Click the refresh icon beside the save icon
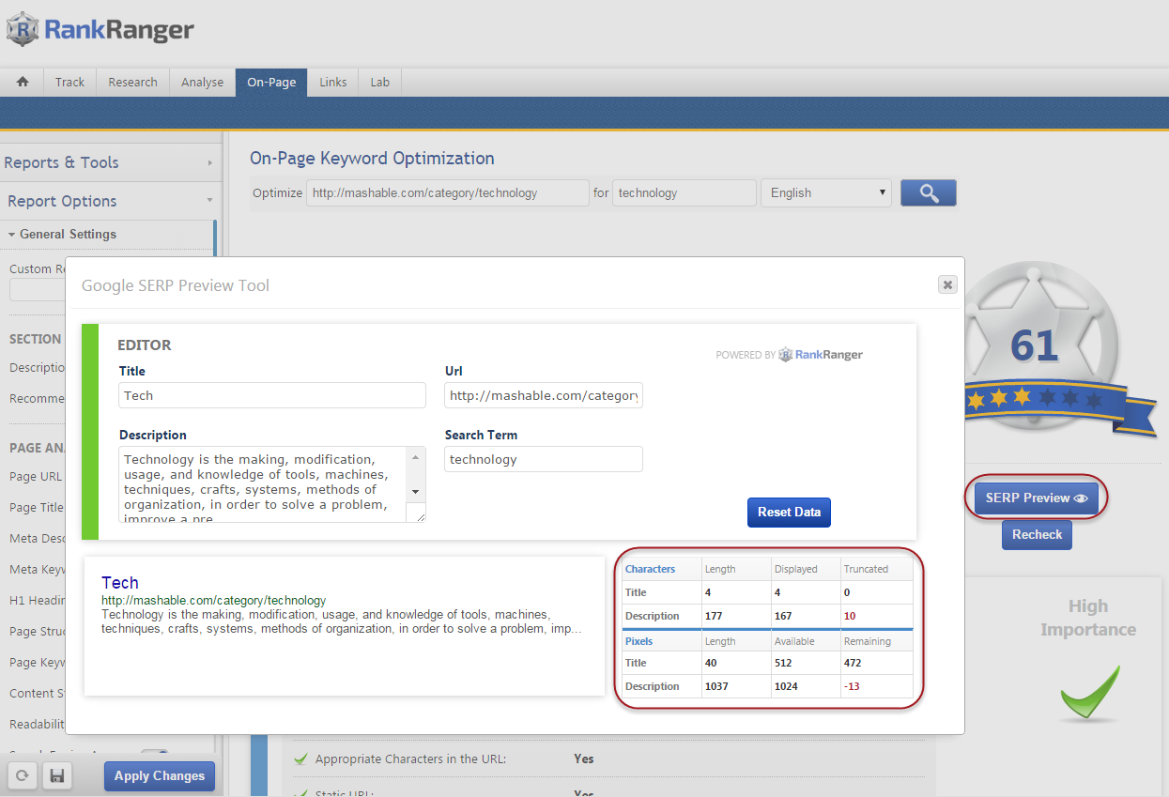1169x797 pixels. coord(23,776)
